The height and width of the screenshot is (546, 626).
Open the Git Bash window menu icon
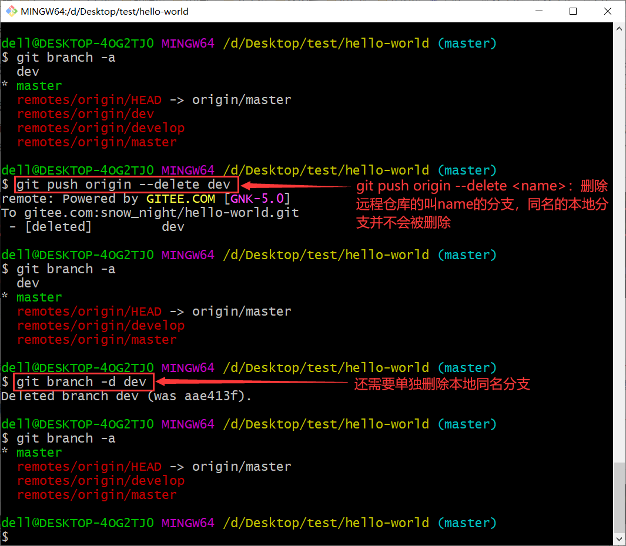click(x=11, y=11)
